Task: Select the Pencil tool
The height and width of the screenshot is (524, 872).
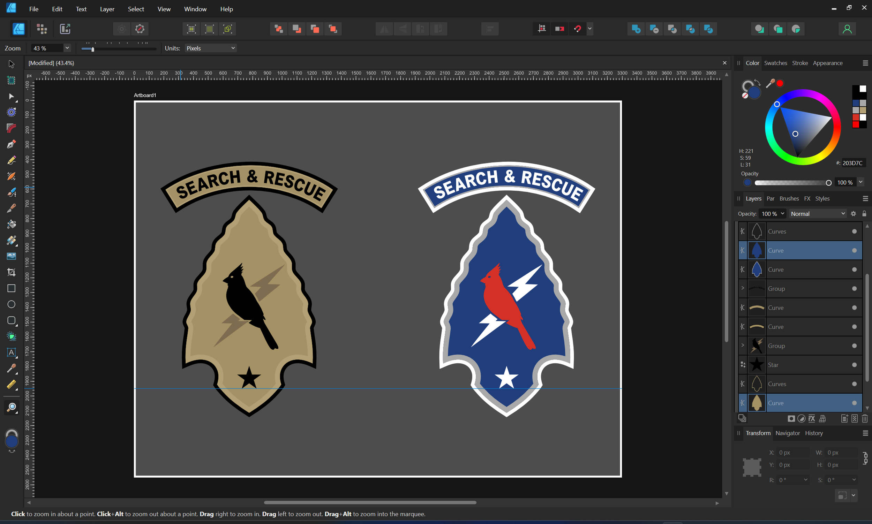Action: coord(11,160)
